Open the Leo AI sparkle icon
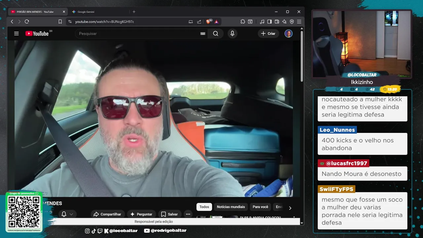 284,21
